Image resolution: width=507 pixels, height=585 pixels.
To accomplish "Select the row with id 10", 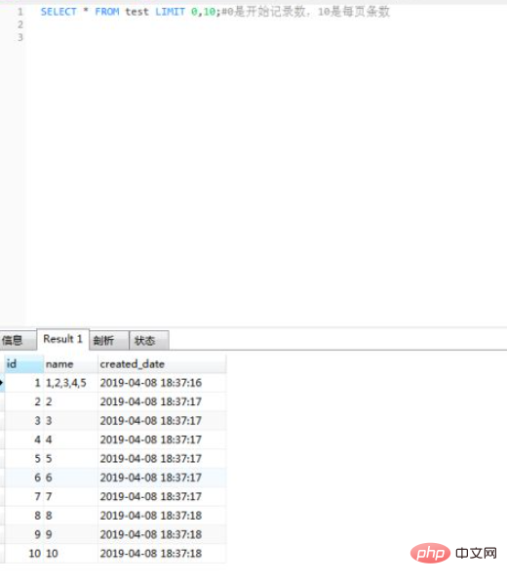I will 115,554.
